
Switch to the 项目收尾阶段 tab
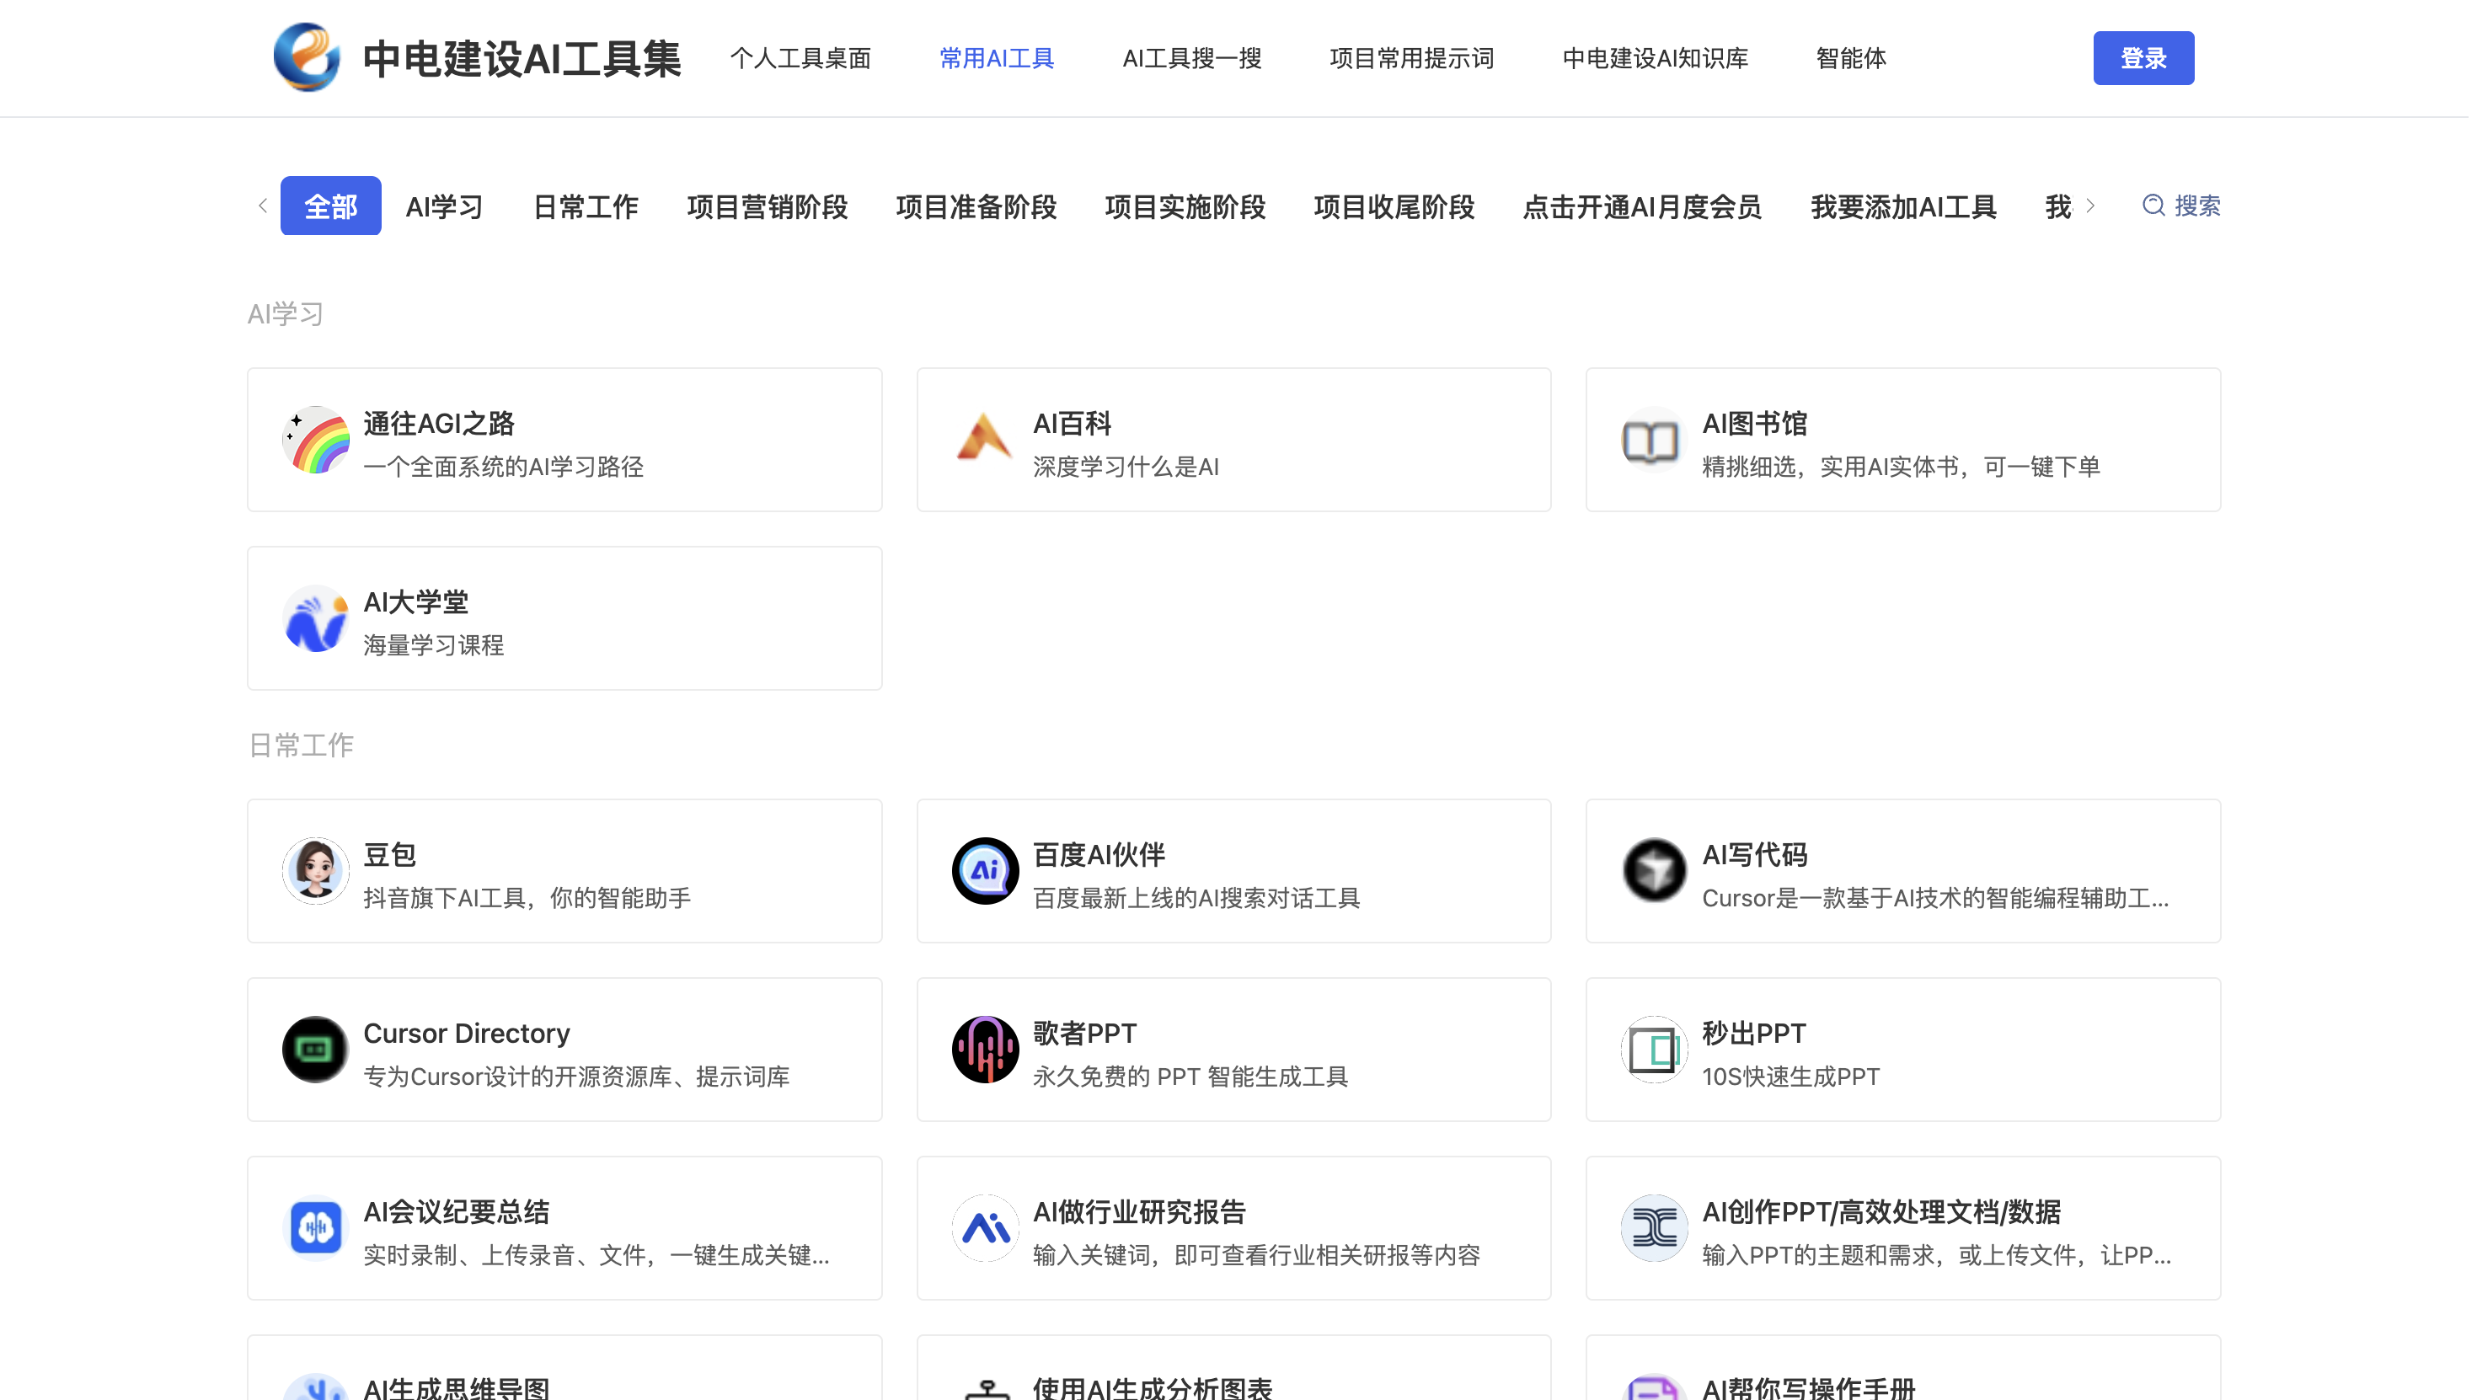pos(1399,208)
